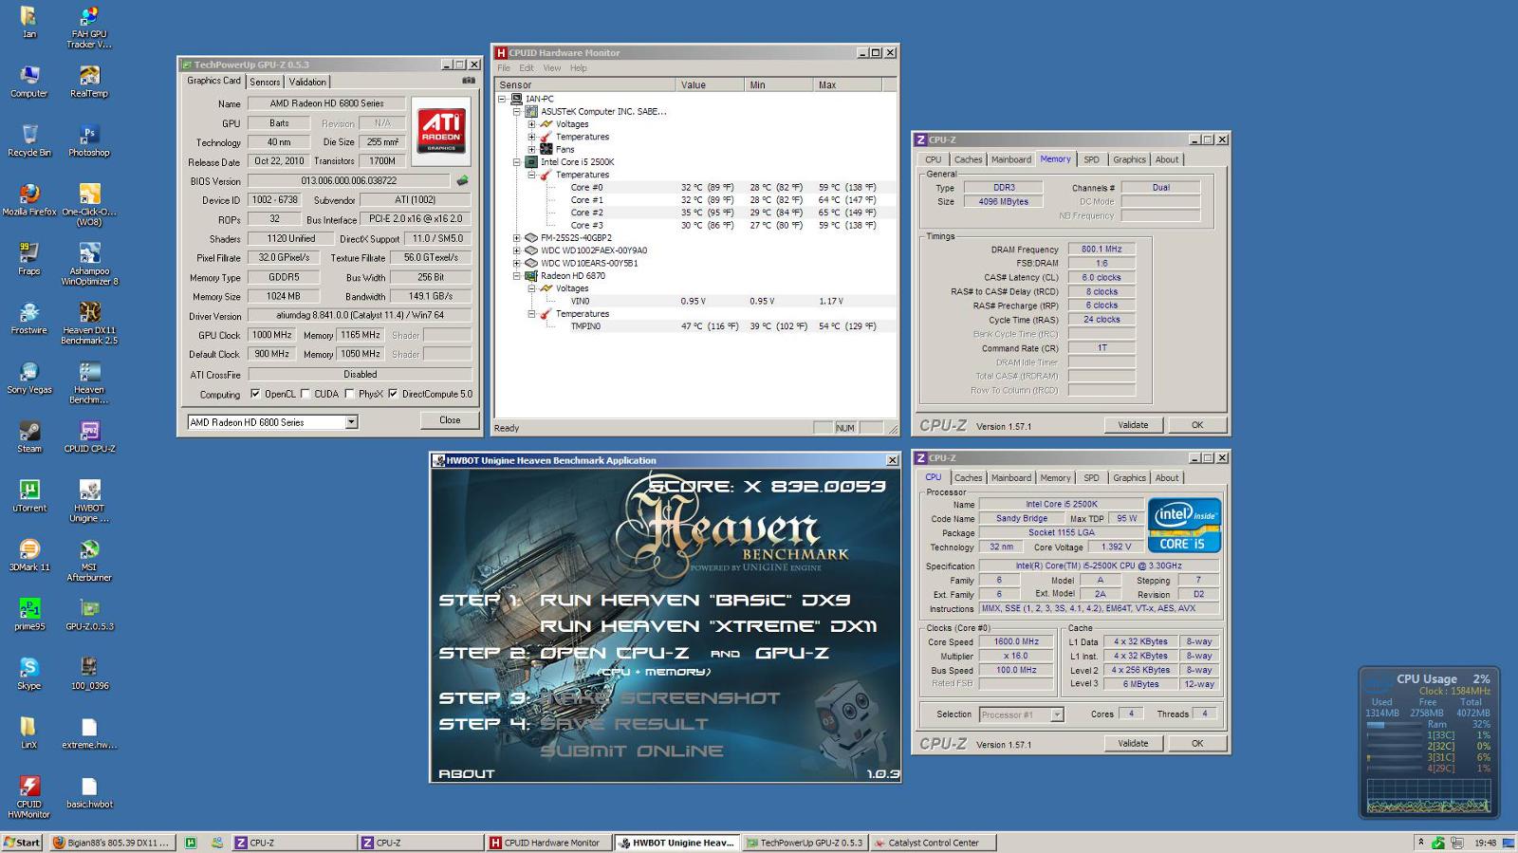Expand the FM-25S2S-40GBP2 drive node
The width and height of the screenshot is (1518, 853).
pos(517,238)
